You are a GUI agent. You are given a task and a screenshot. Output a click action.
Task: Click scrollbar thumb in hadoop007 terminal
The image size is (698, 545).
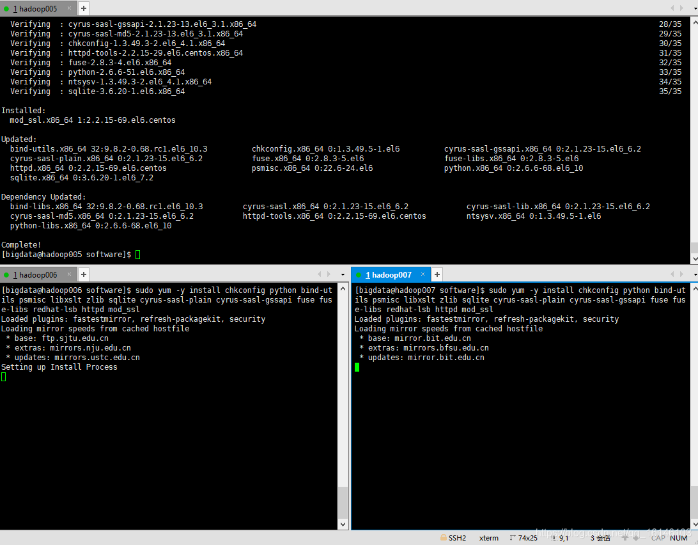point(694,503)
